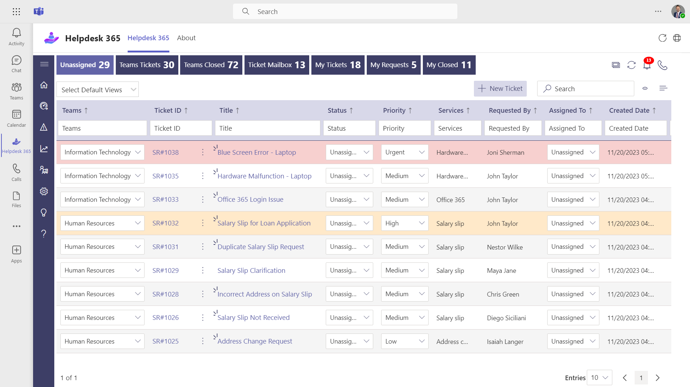Click the phone call icon in the toolbar
690x387 pixels.
(662, 65)
